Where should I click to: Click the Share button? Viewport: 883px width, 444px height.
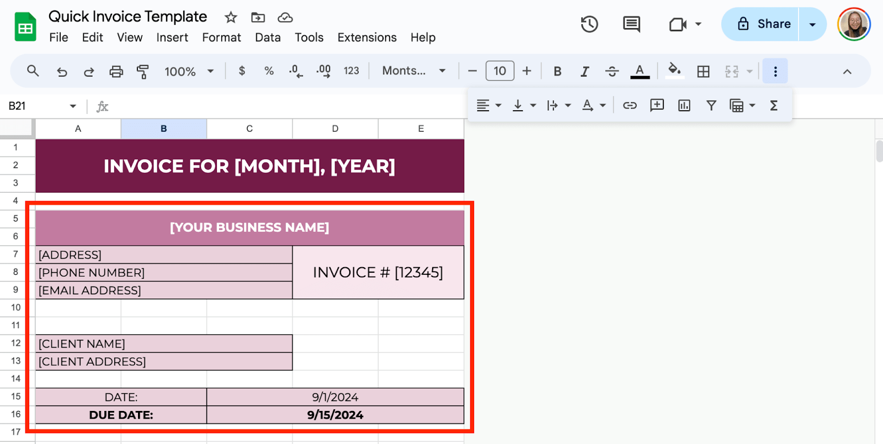tap(761, 24)
